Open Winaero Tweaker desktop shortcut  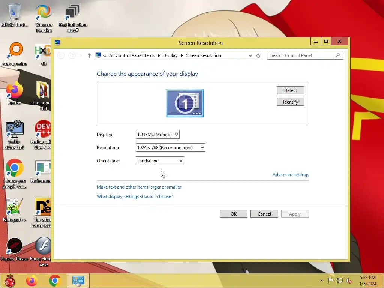point(43,18)
